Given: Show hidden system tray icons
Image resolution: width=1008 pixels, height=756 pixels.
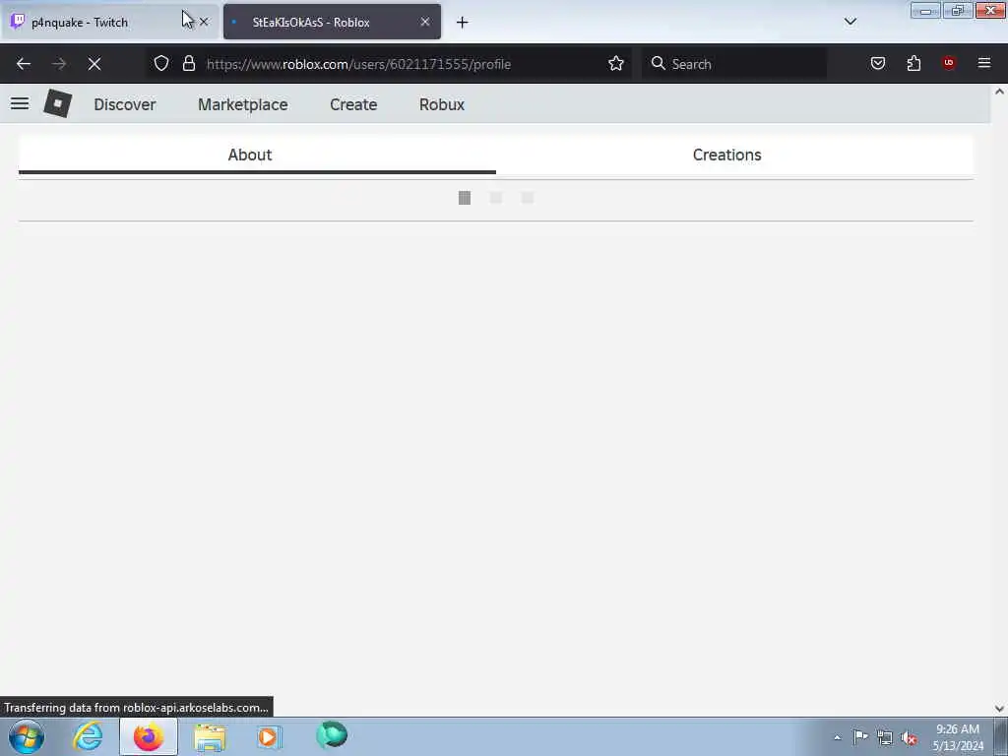Looking at the screenshot, I should 837,738.
